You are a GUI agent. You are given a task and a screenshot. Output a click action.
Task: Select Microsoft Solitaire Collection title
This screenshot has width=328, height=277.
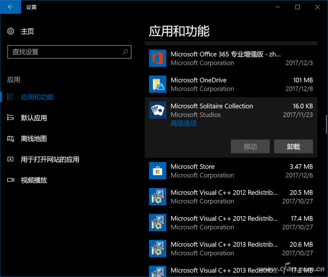pos(212,106)
